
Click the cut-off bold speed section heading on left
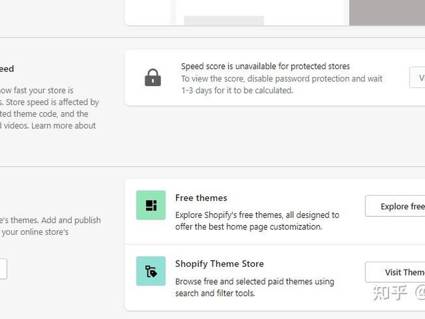(x=7, y=69)
